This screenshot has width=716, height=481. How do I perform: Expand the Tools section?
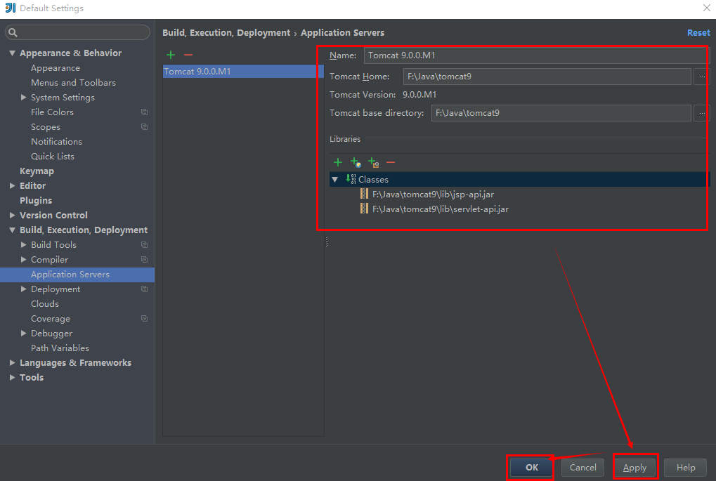tap(13, 377)
